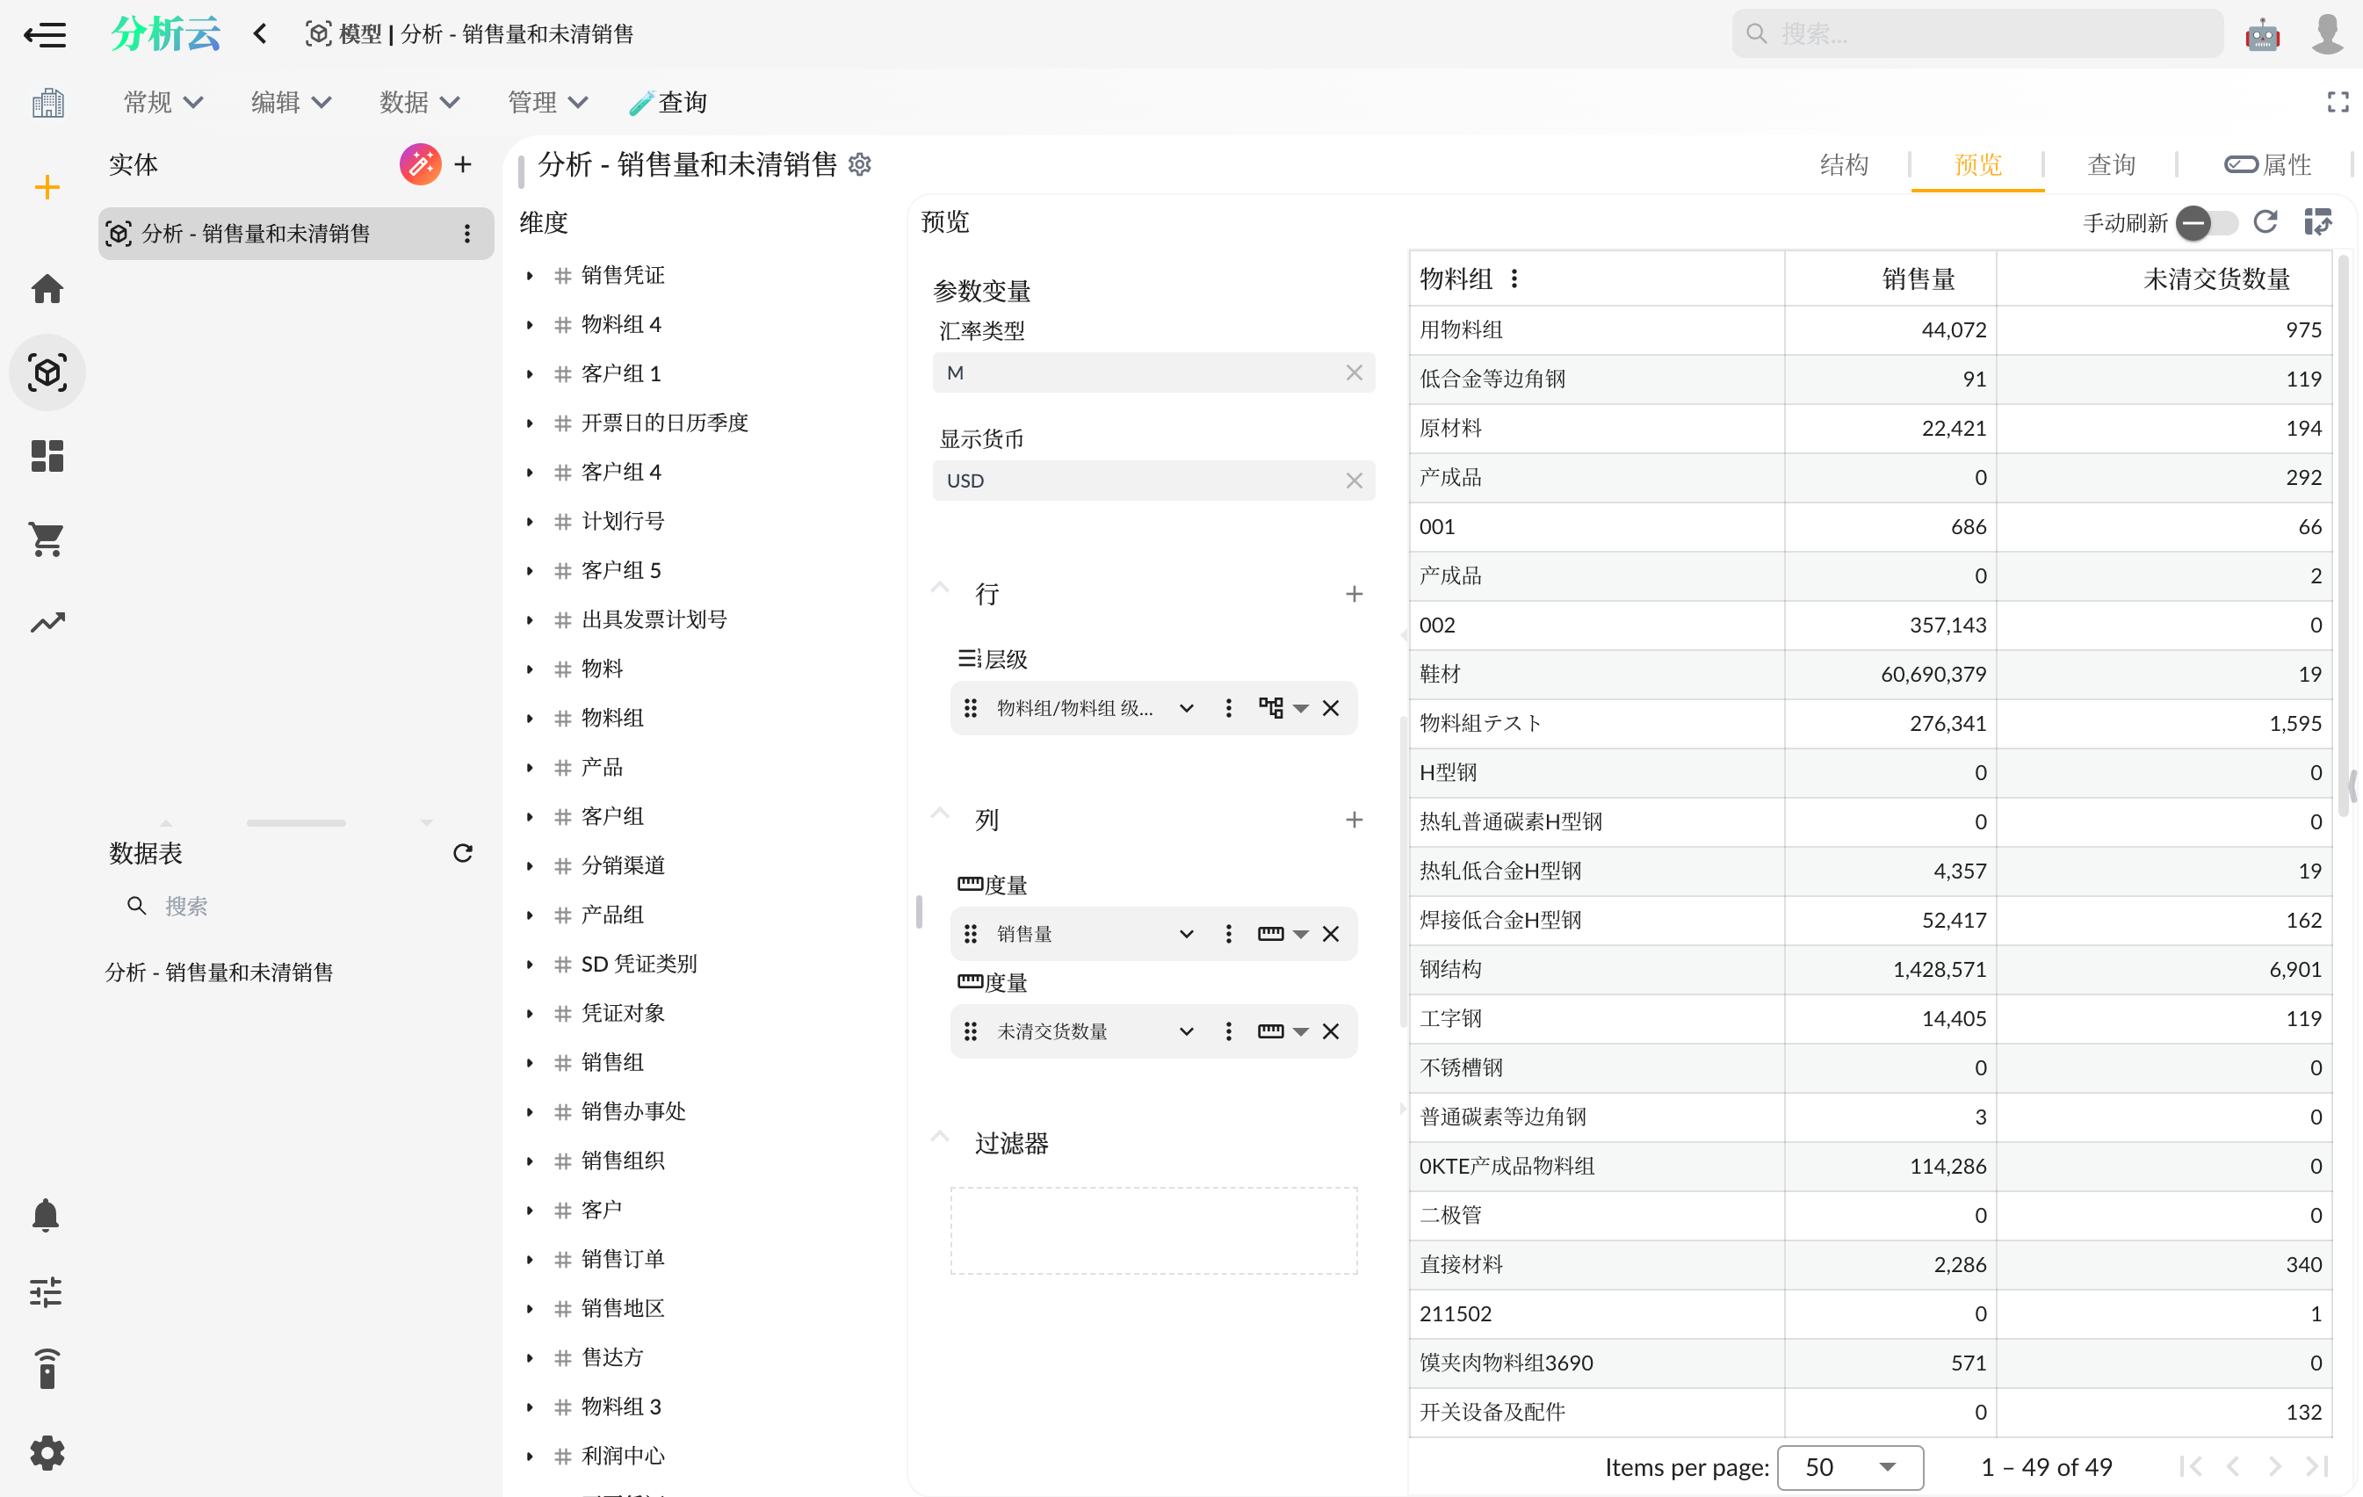
Task: Open the notifications bell icon
Action: click(47, 1215)
